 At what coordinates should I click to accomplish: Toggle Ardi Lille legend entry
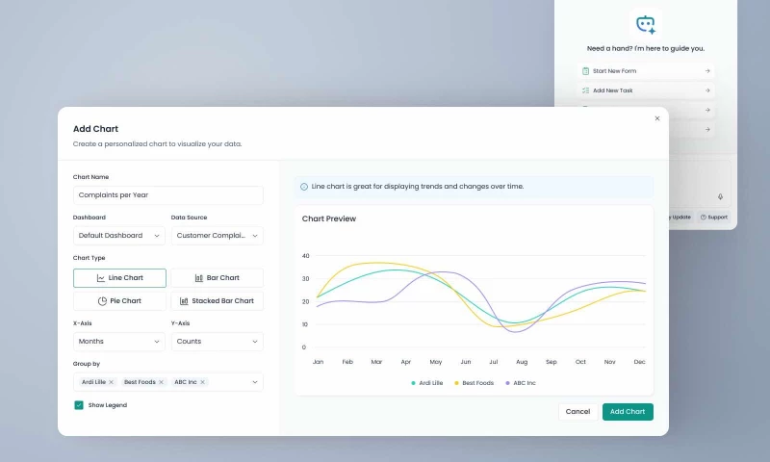tap(426, 383)
